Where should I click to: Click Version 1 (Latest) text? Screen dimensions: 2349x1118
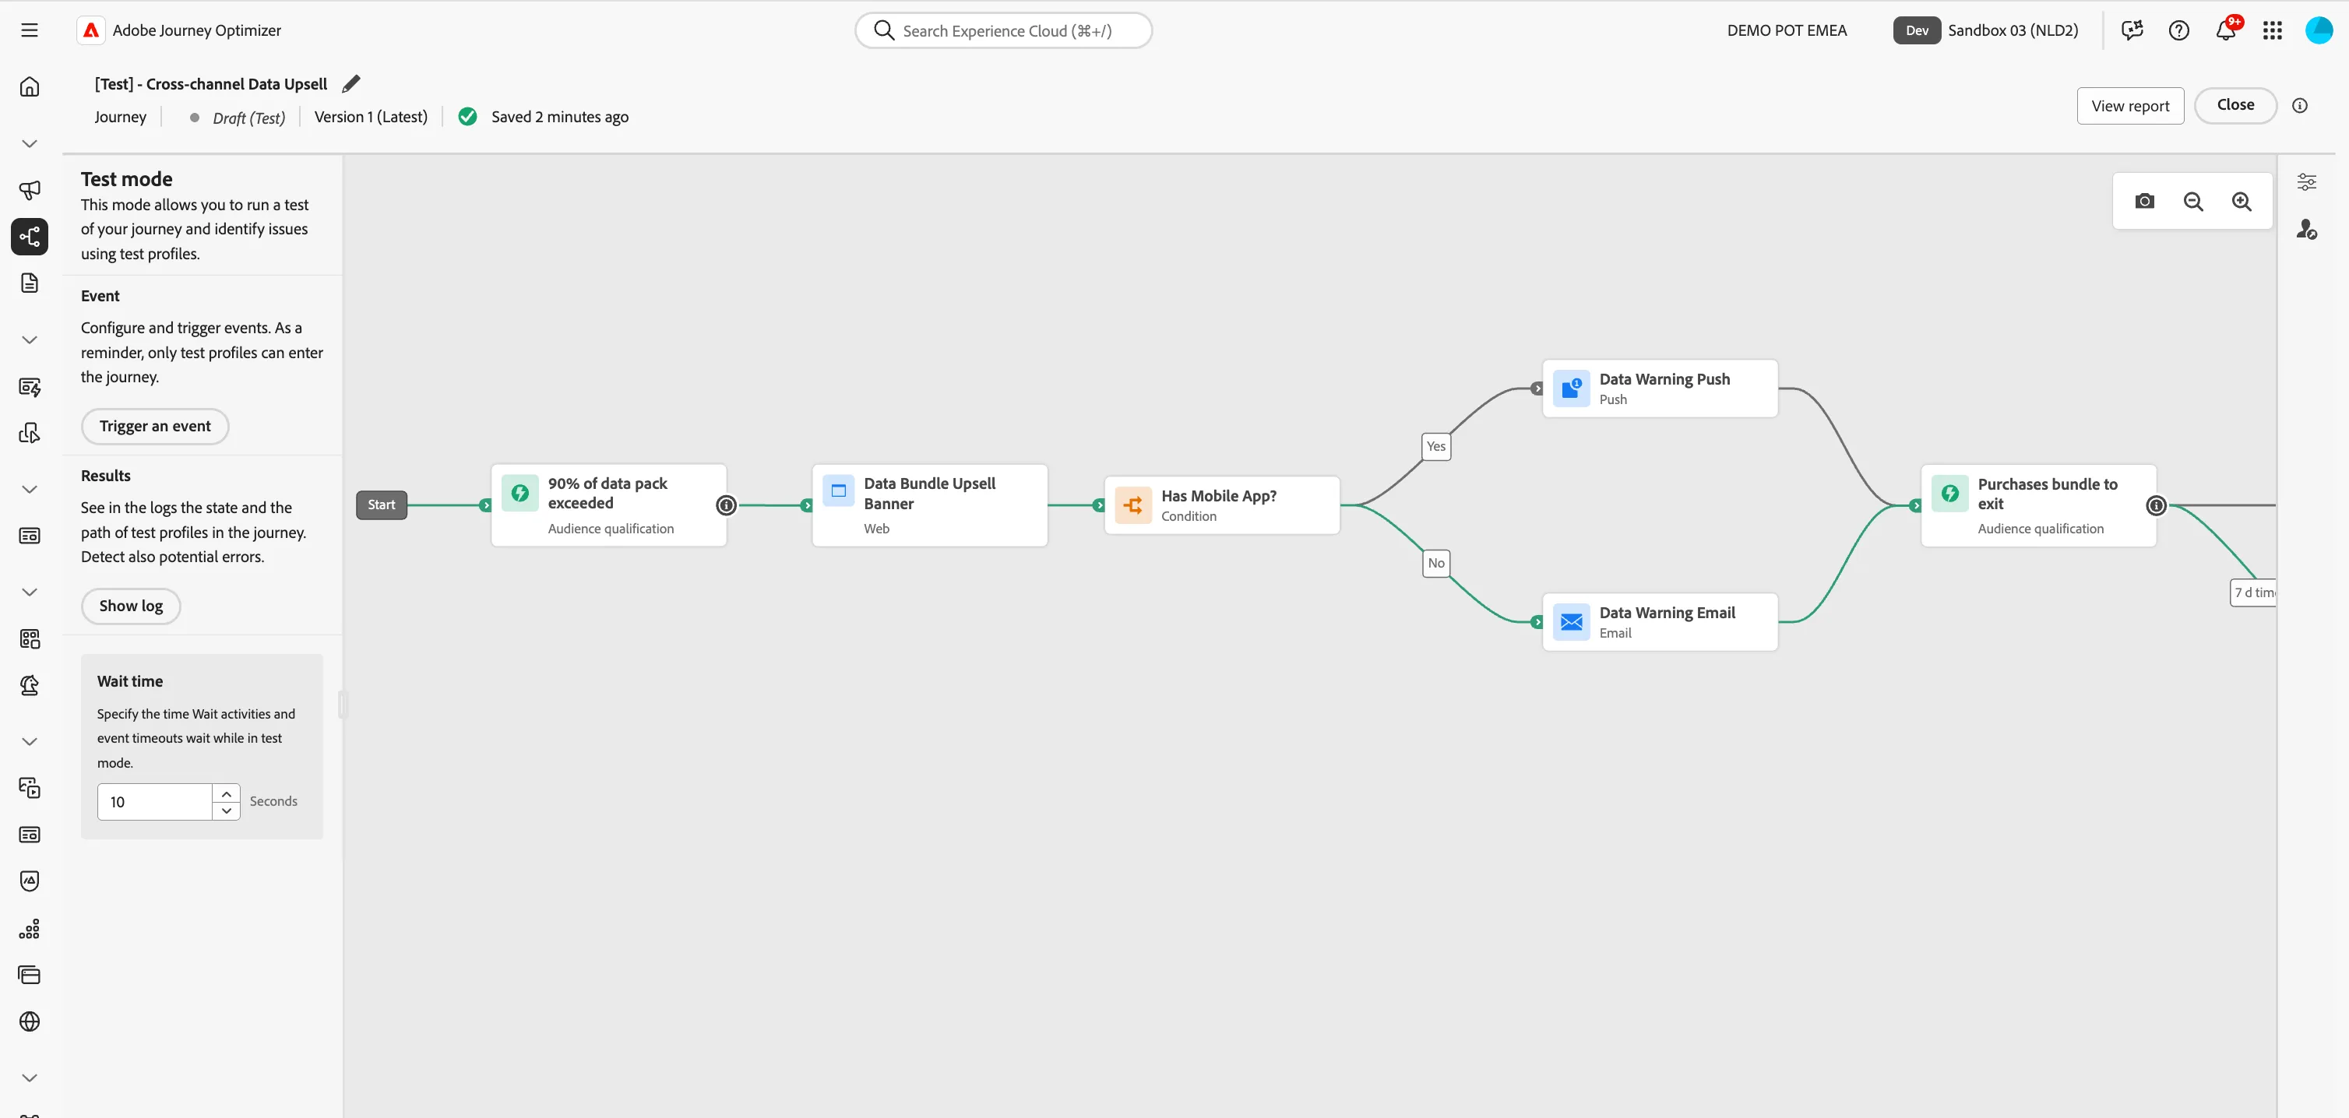click(372, 117)
